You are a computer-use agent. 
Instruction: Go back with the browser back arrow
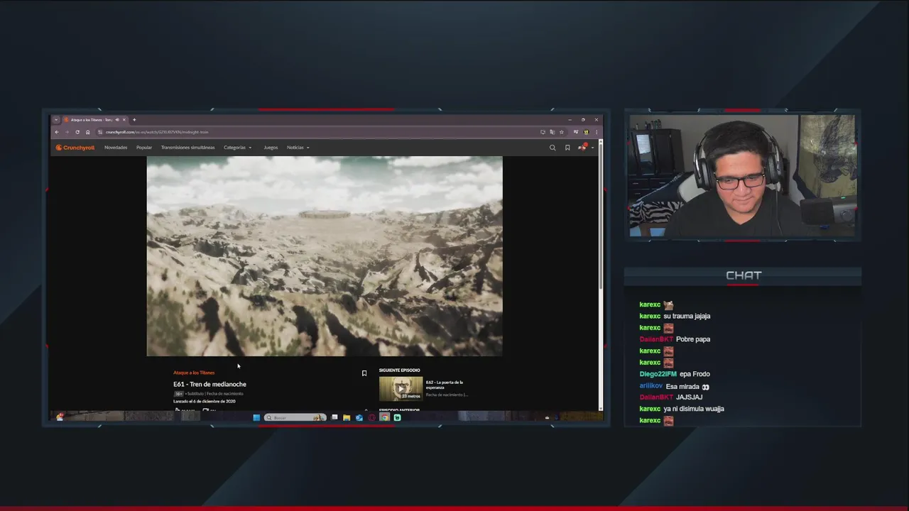pos(57,132)
